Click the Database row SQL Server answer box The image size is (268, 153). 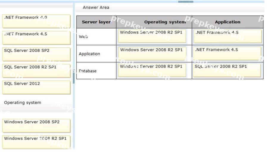227,70
